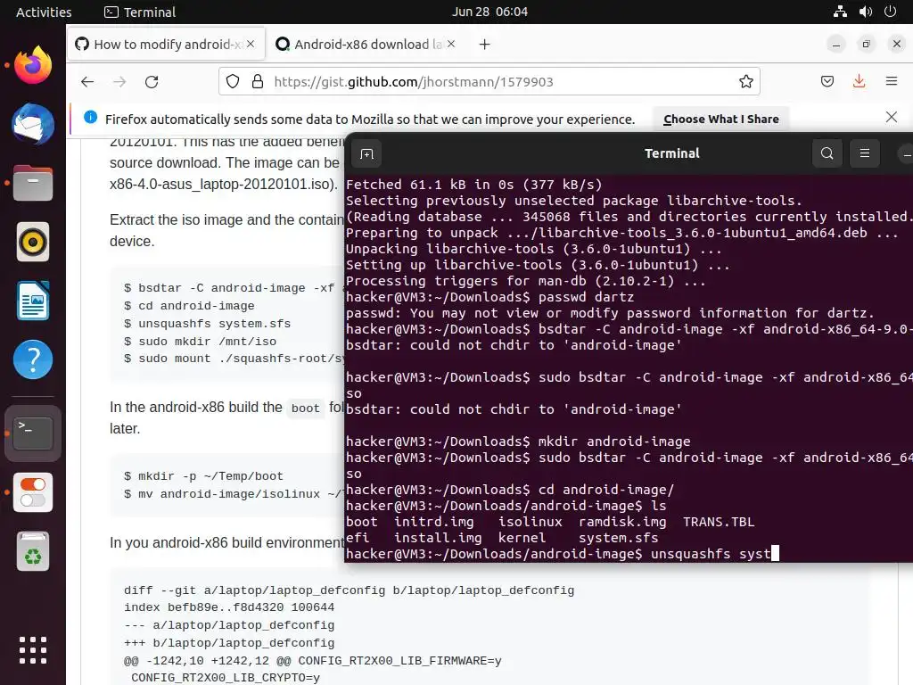Screen dimensions: 913x685
Task: Open the Firefox downloads panel
Action: coord(859,81)
